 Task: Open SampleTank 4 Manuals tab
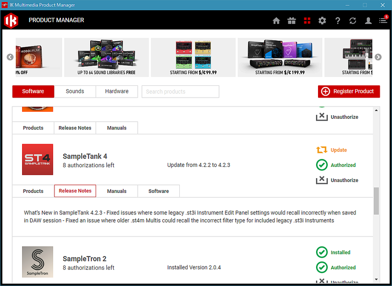pos(117,191)
